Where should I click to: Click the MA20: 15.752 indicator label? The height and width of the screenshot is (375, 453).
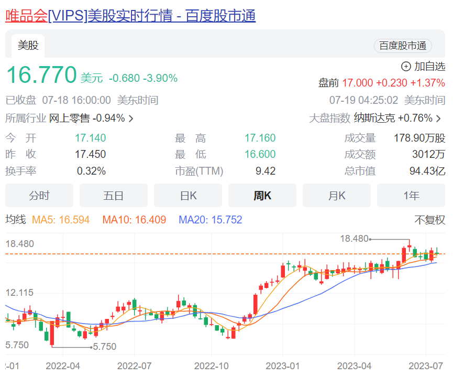point(211,220)
